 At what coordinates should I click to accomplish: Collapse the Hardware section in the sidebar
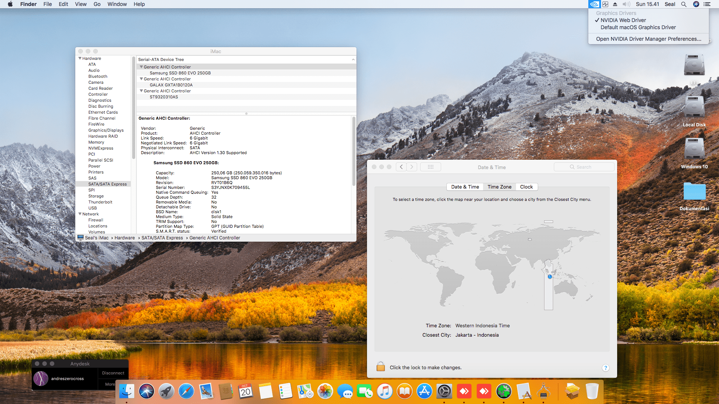80,58
